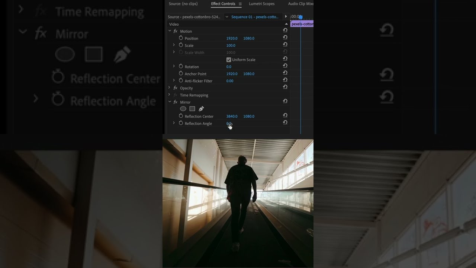Click the Reflection Center X value 3840.0
476x268 pixels.
[x=232, y=116]
